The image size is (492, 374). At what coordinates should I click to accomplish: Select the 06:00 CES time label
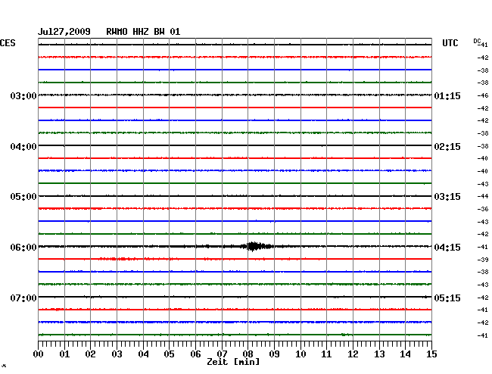23,248
